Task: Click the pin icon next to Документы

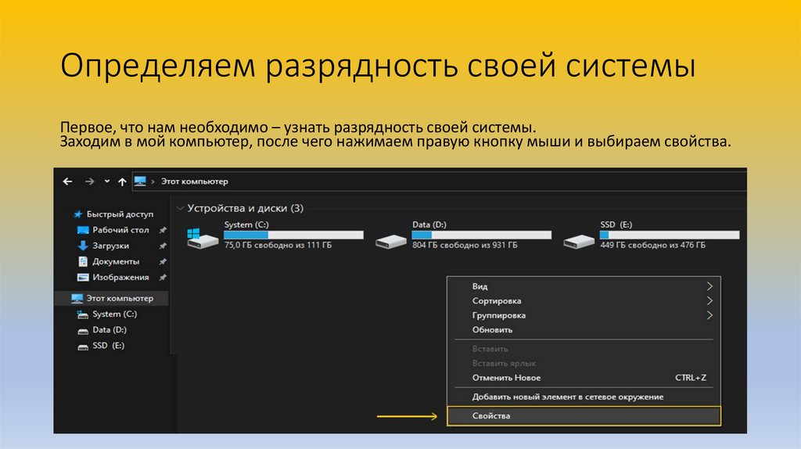Action: [x=163, y=262]
